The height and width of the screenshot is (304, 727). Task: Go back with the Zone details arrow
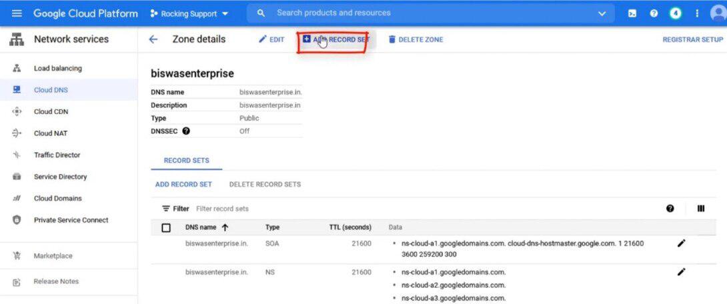coord(153,39)
